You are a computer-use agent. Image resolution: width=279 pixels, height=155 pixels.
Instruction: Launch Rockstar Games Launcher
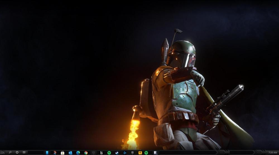click(140, 152)
